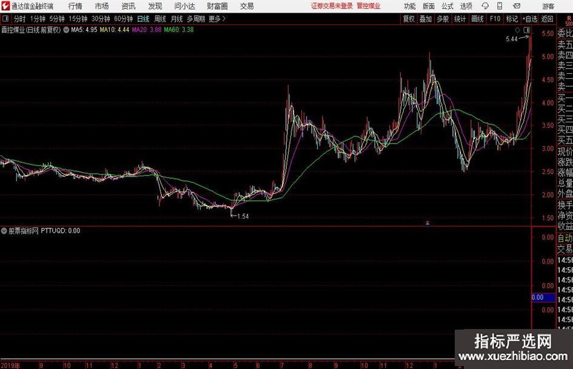Click the diamond icon above chart
The width and height of the screenshot is (573, 369).
[x=517, y=30]
